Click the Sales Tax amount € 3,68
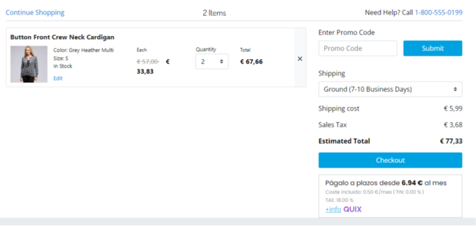Image resolution: width=476 pixels, height=226 pixels. [x=453, y=125]
